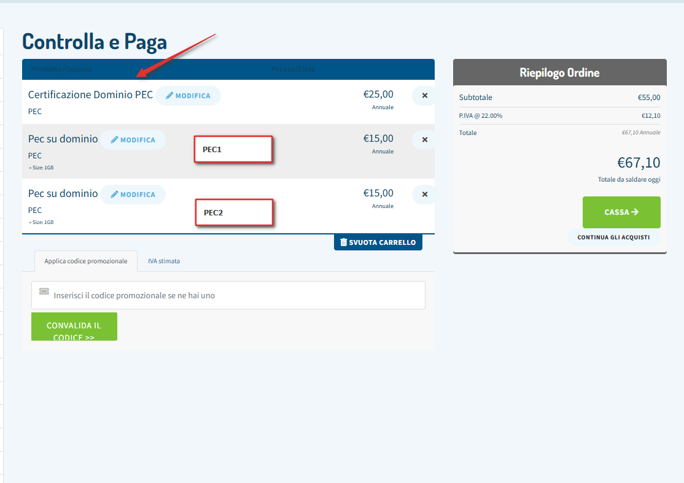Remove the first Pec su dominio item

point(424,139)
